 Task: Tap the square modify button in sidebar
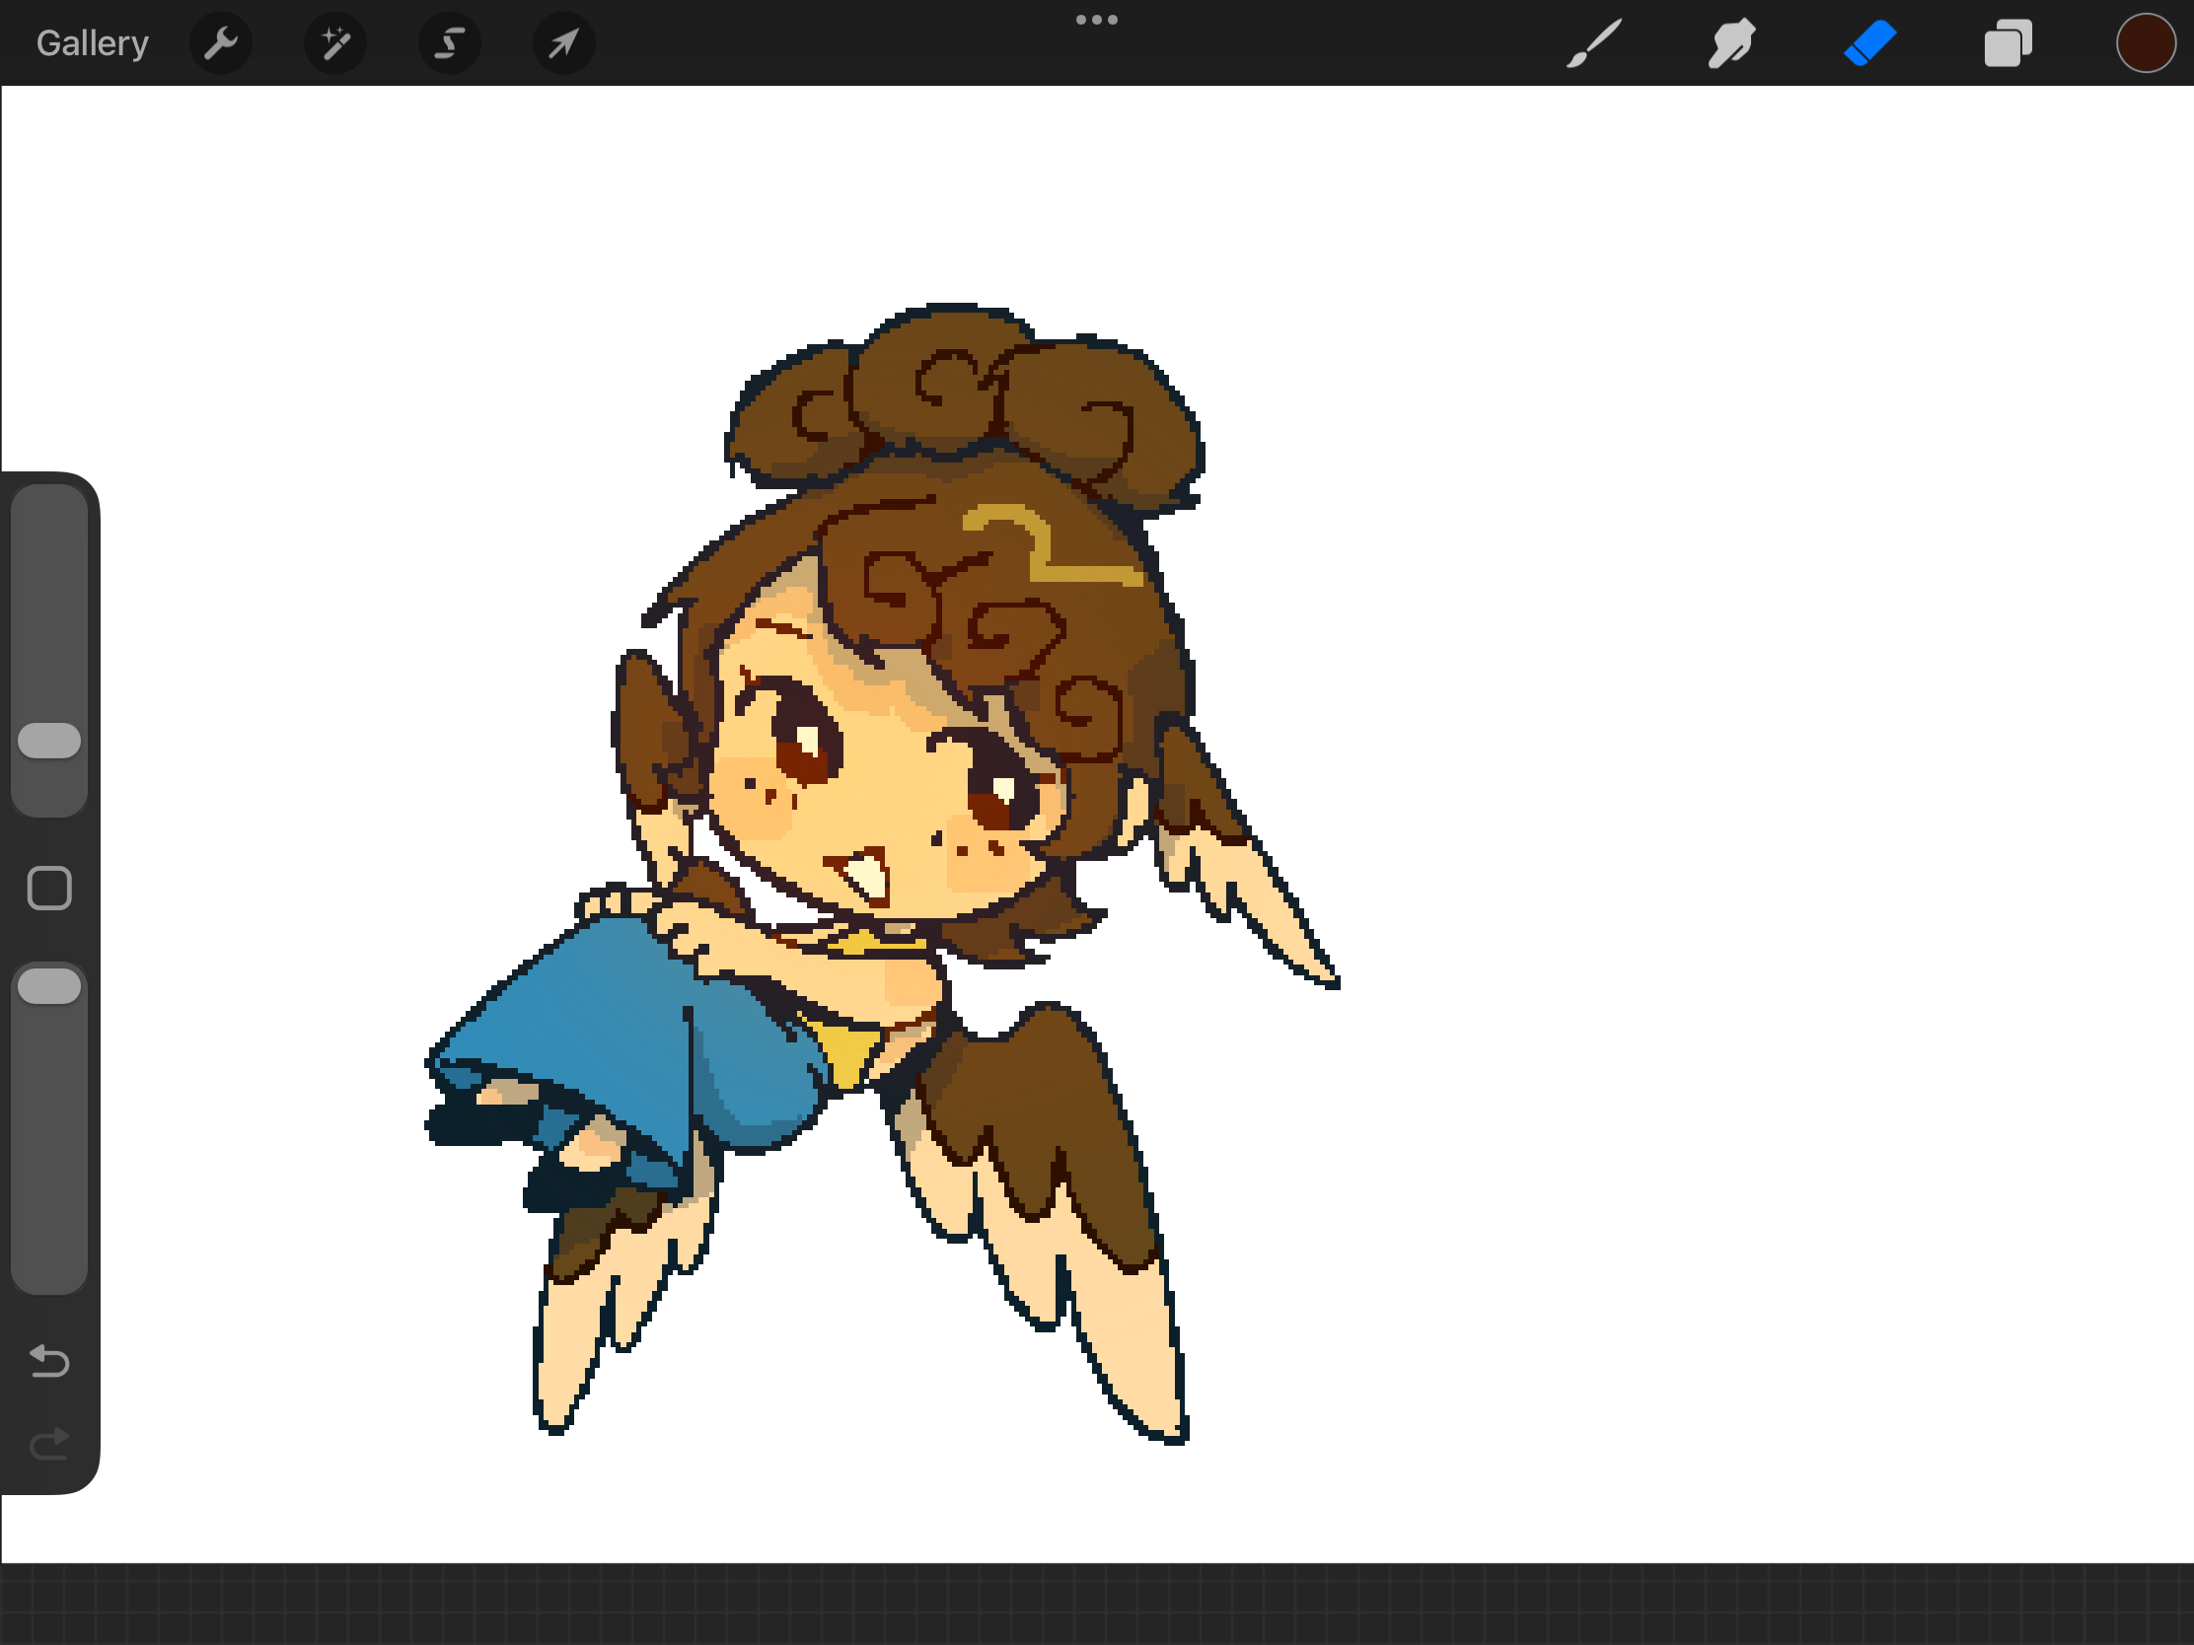(x=49, y=888)
